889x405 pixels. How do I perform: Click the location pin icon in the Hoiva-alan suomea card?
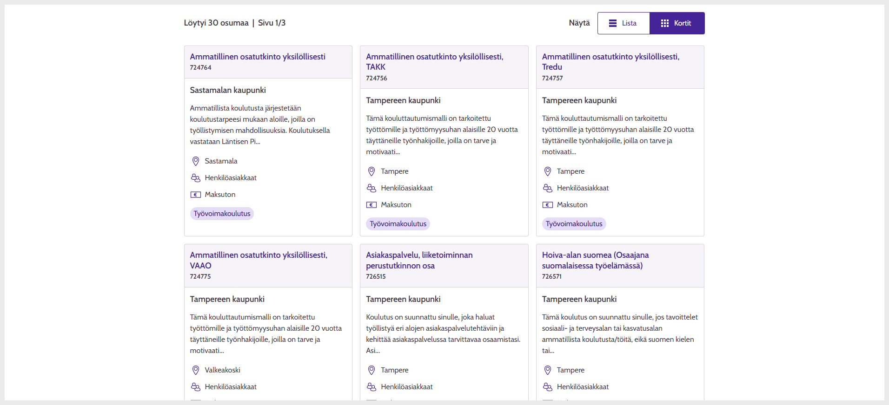[x=548, y=370]
